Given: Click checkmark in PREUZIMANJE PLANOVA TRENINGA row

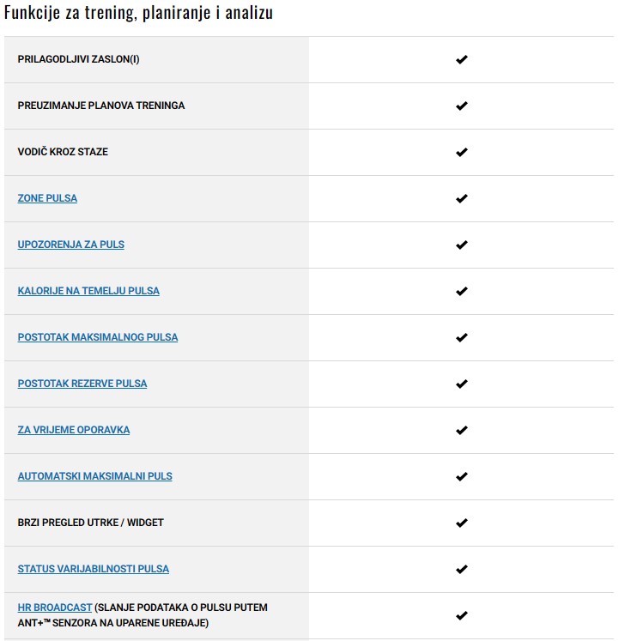Looking at the screenshot, I should tap(462, 106).
